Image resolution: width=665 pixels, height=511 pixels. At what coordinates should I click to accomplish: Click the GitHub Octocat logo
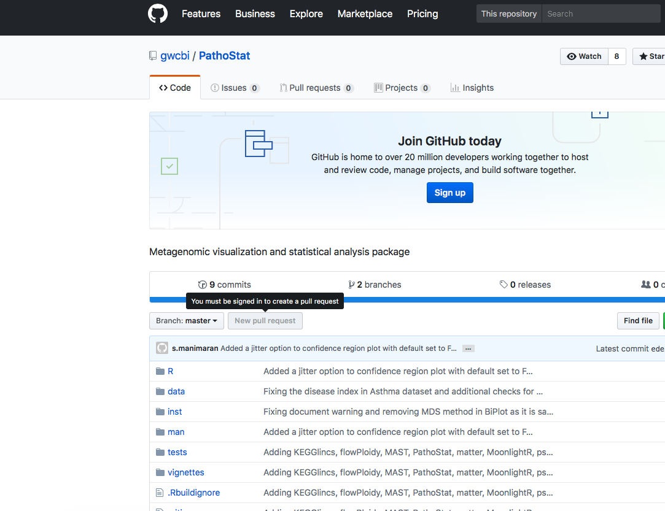[158, 13]
